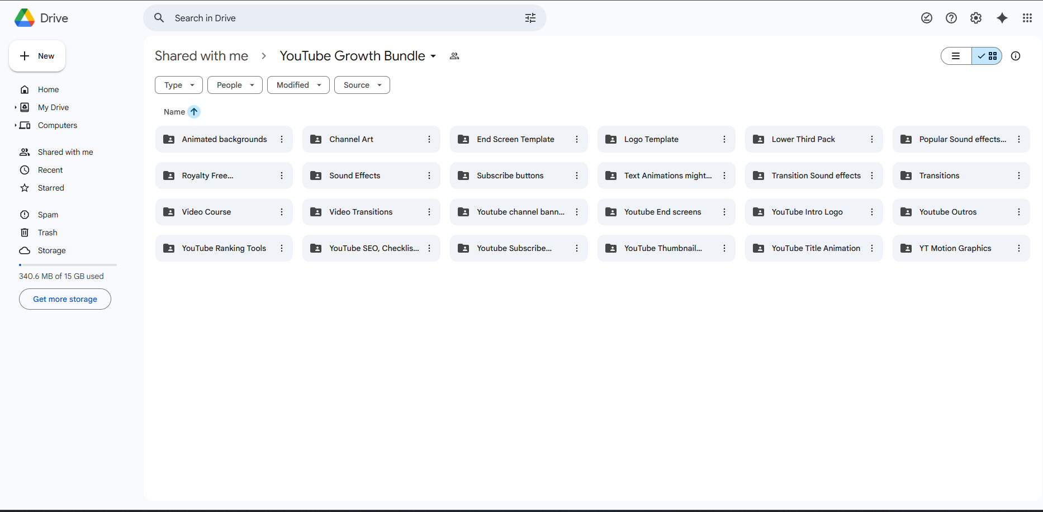Screen dimensions: 1043x512
Task: Click the Name column sort label
Action: click(x=174, y=112)
